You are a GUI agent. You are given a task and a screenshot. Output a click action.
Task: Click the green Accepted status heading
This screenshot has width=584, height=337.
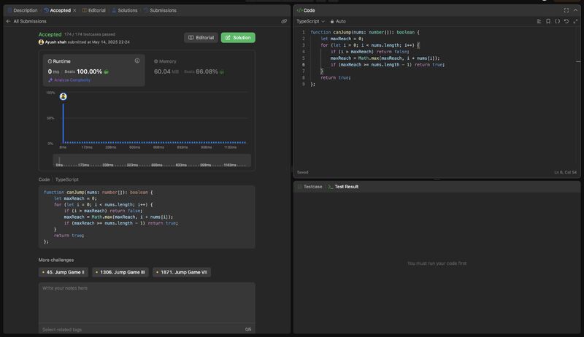pyautogui.click(x=50, y=34)
